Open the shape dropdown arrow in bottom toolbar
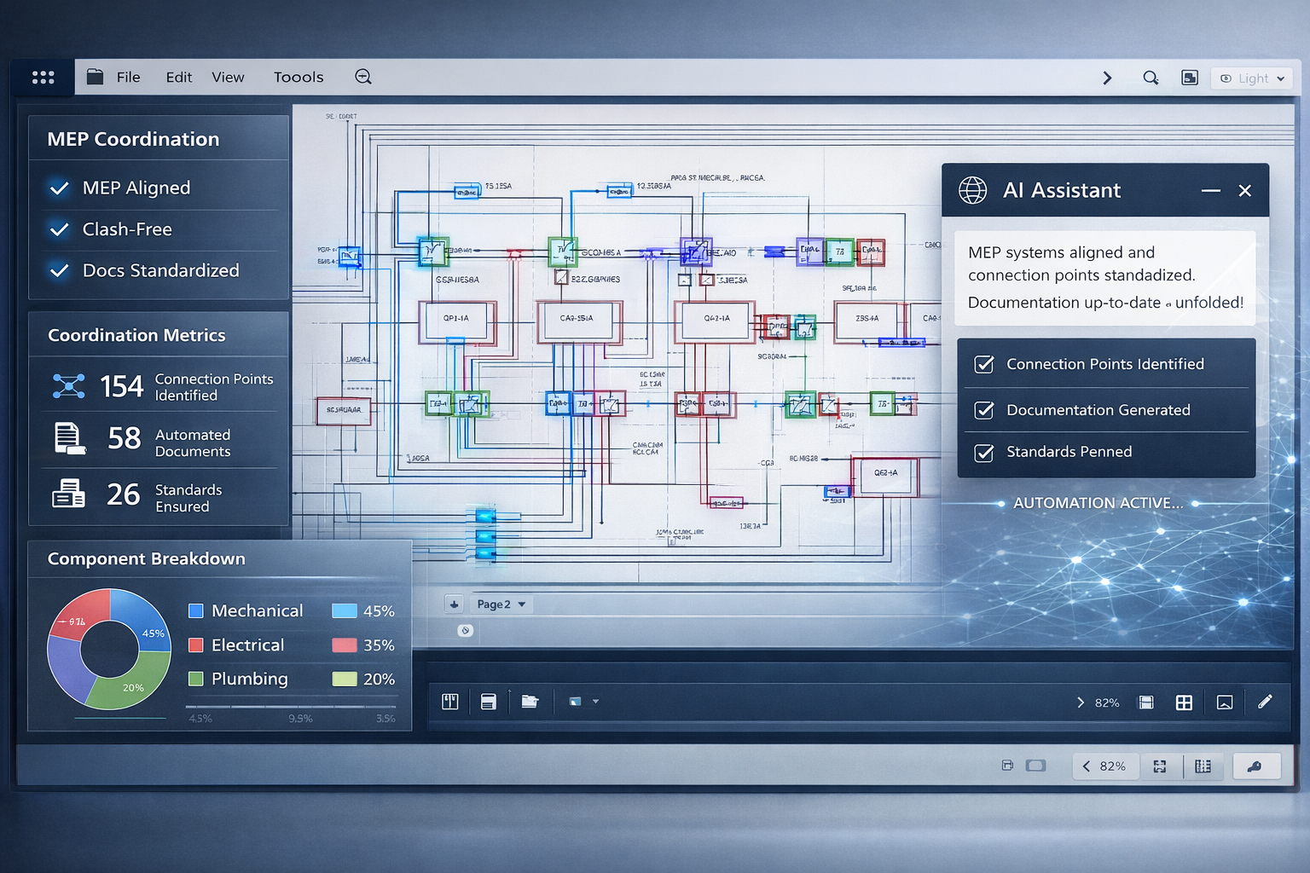Screen dimensions: 1310x873 pyautogui.click(x=595, y=702)
